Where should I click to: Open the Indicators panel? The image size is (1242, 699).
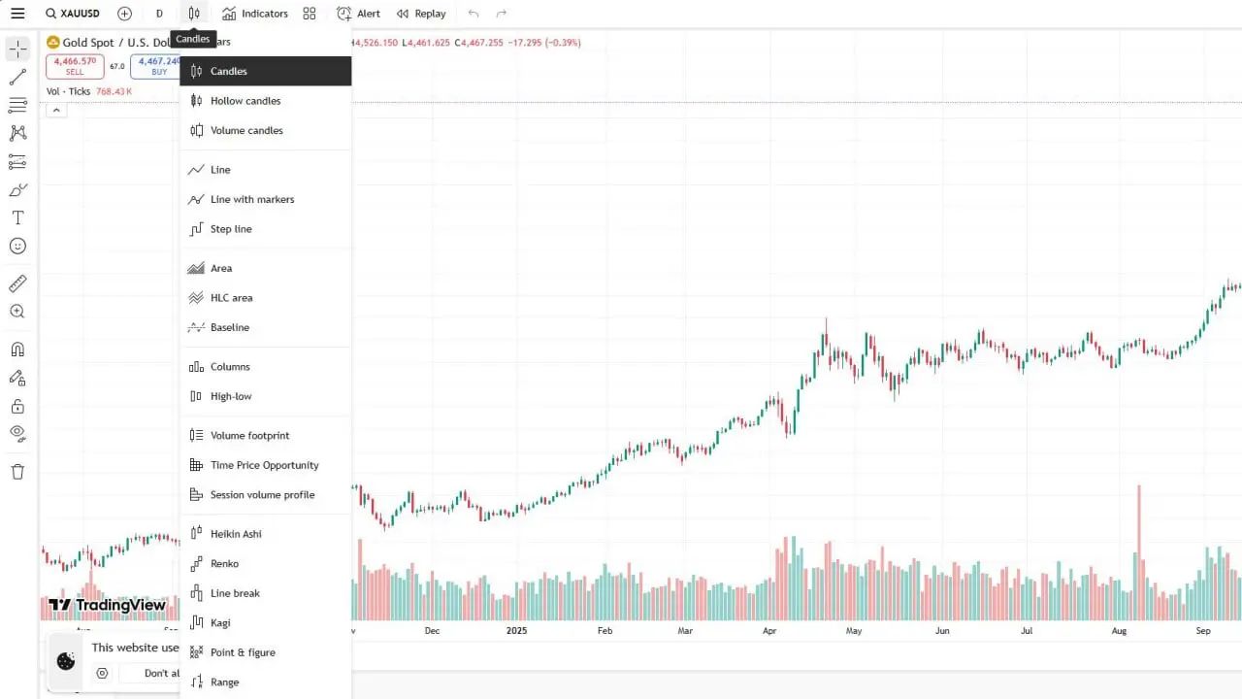click(x=254, y=14)
